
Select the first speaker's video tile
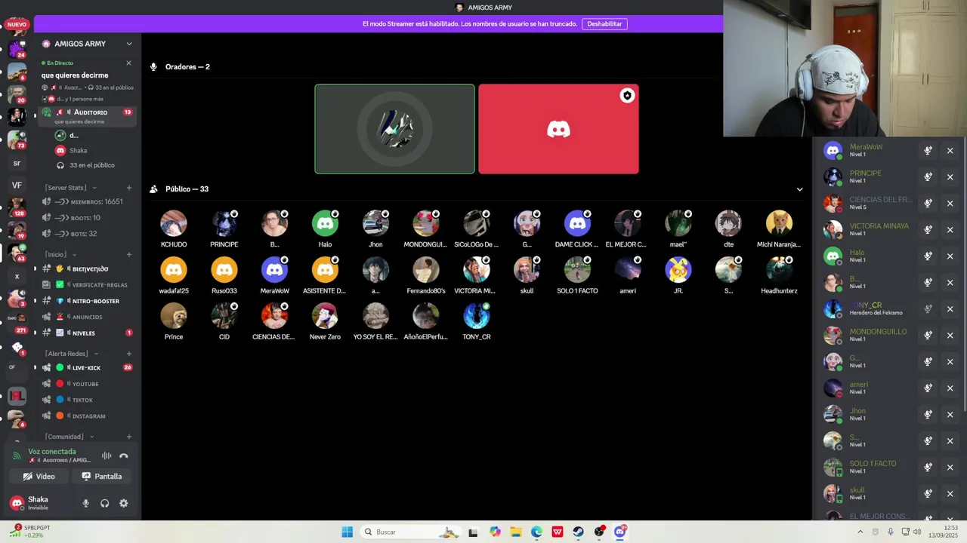click(x=395, y=129)
